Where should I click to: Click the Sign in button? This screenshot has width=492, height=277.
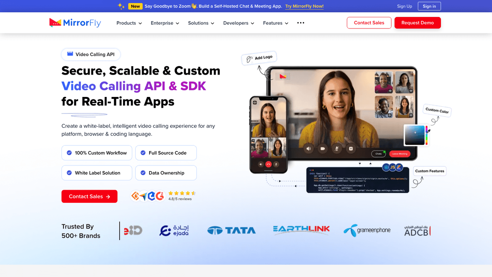[429, 6]
